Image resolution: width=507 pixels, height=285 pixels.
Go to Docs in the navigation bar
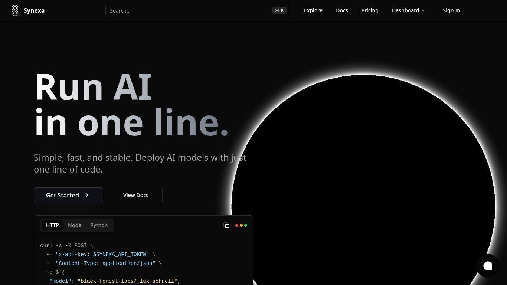pos(342,10)
